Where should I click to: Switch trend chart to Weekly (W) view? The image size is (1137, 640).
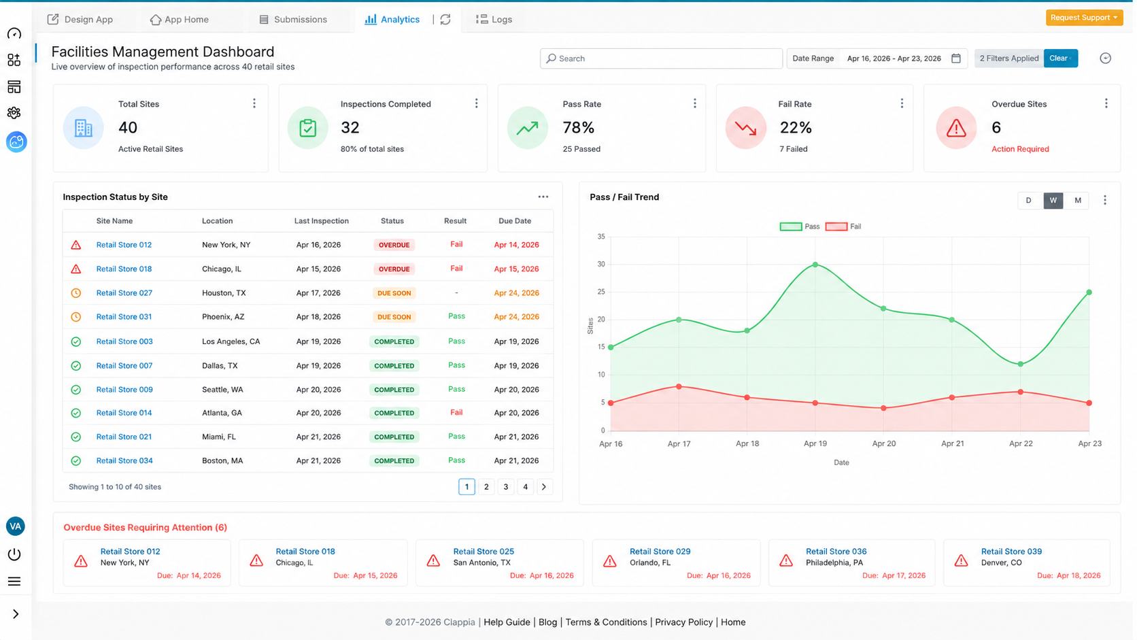[x=1053, y=200]
